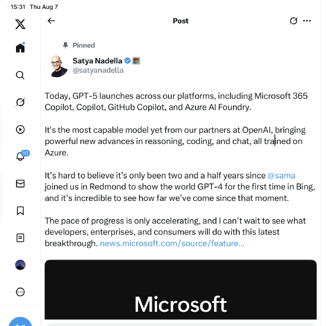Open the news.microsoft.com source link

pos(172,244)
